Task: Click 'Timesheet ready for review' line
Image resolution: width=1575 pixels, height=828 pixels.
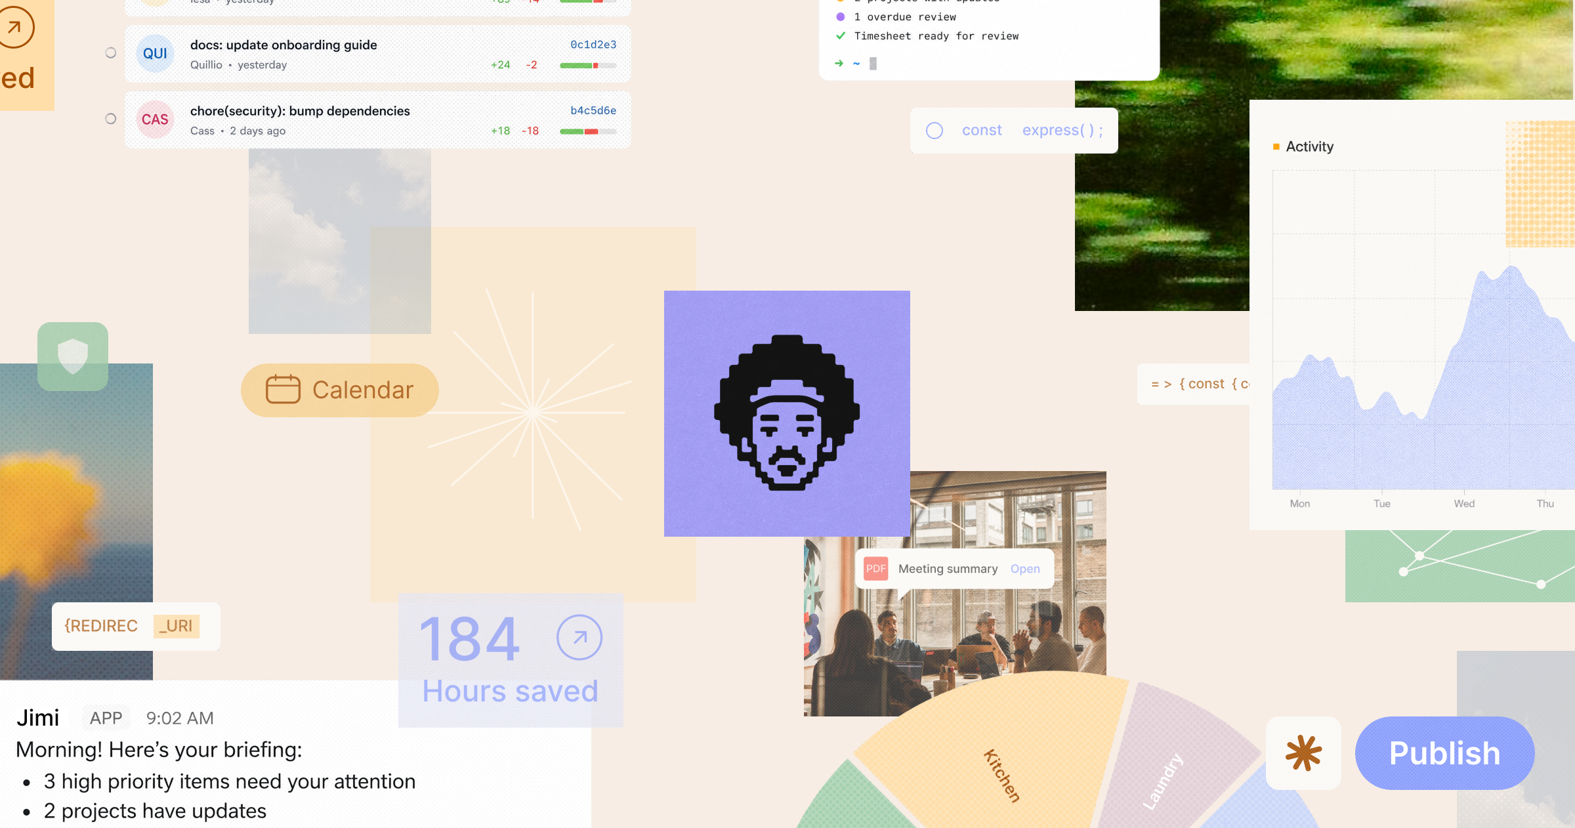Action: 936,36
